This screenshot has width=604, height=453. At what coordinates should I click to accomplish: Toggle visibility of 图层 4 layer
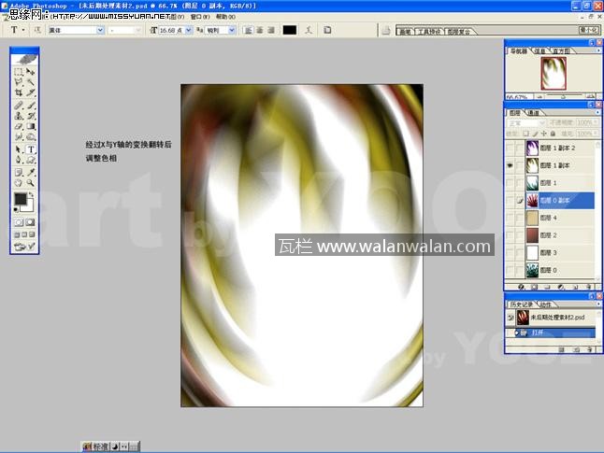[510, 218]
